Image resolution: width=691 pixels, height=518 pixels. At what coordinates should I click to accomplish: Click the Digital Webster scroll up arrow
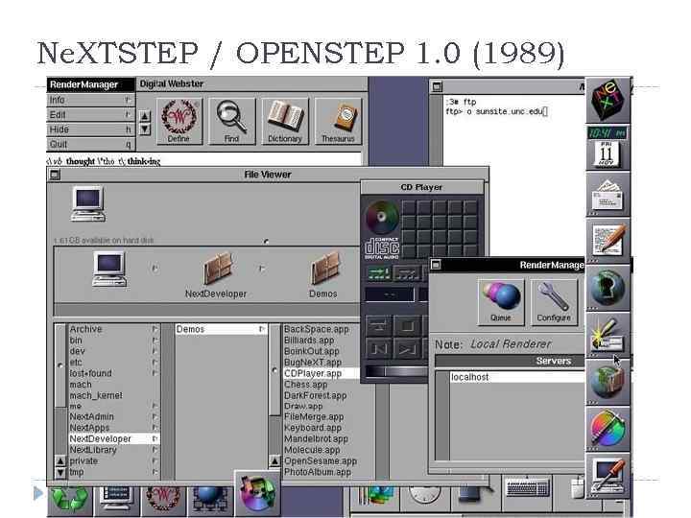tap(145, 116)
